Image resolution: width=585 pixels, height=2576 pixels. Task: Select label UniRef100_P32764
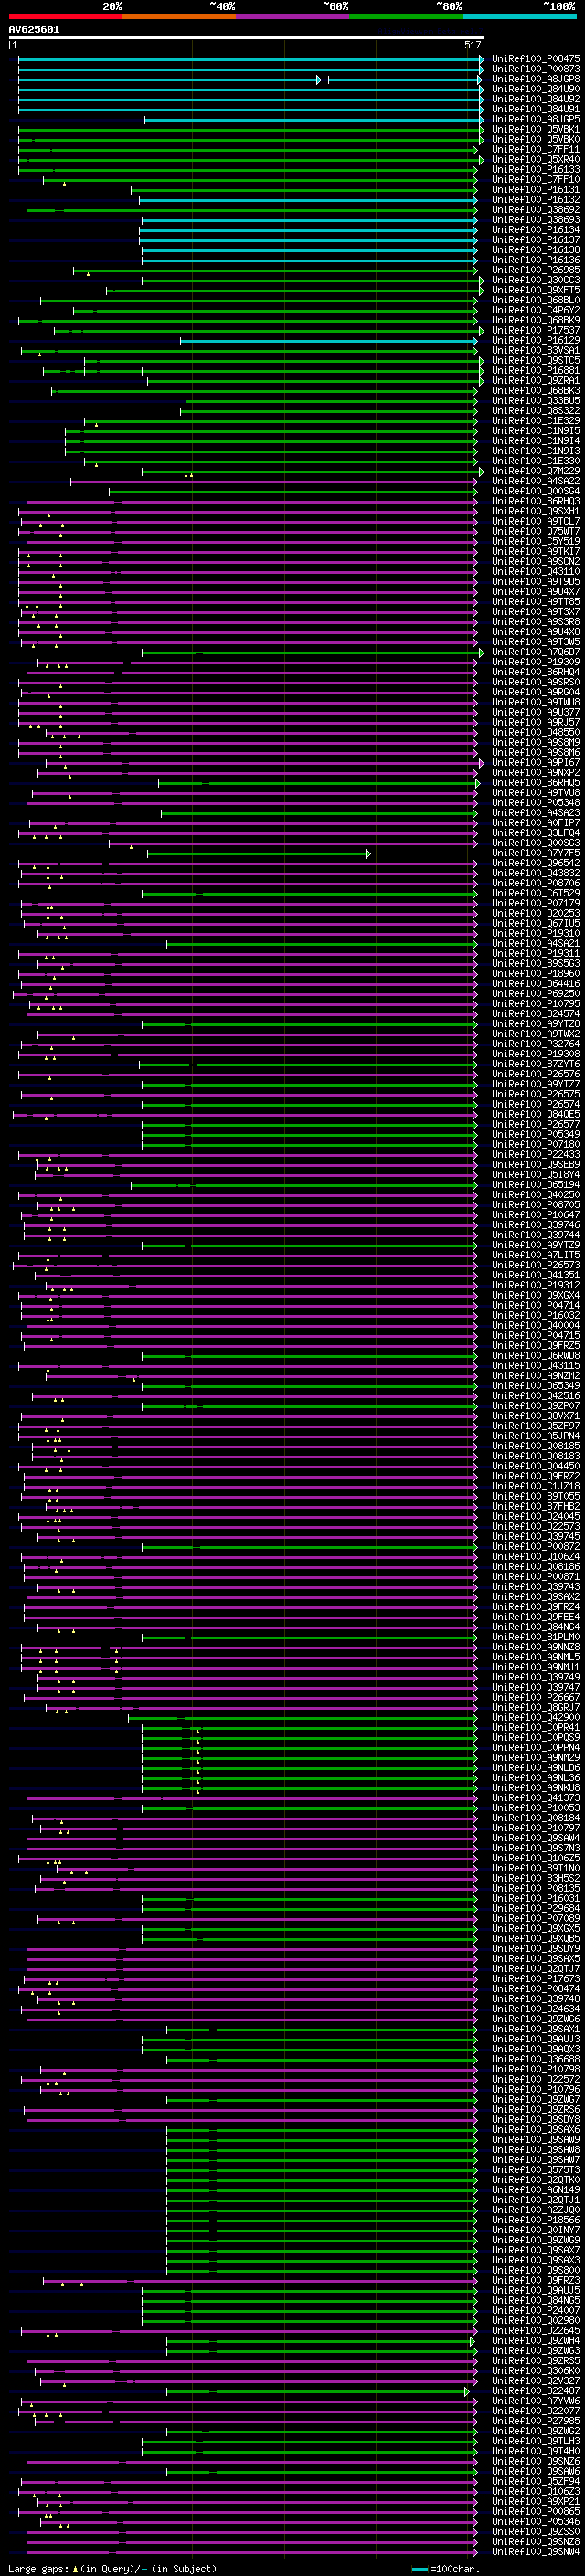535,1044
